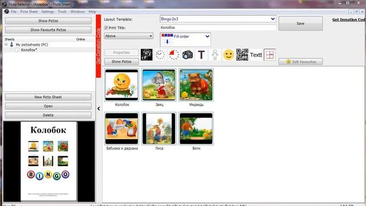Add a QR code picto
Screen dimensions: 366x206
242,55
